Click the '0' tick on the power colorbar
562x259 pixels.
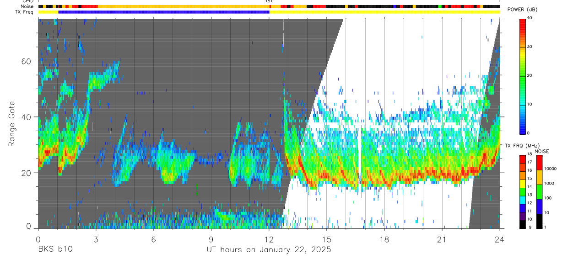click(529, 133)
